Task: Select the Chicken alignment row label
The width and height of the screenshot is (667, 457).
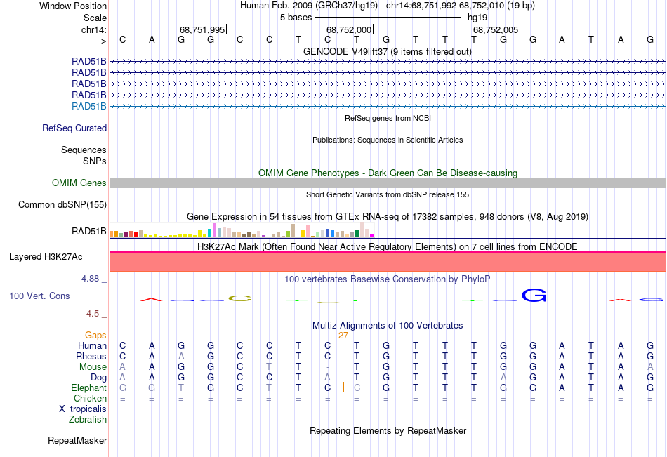Action: [x=90, y=398]
